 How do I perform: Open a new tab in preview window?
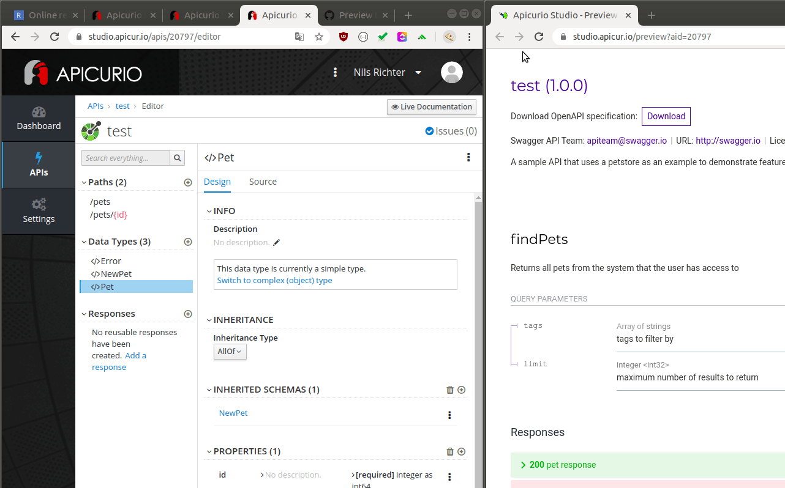point(652,15)
